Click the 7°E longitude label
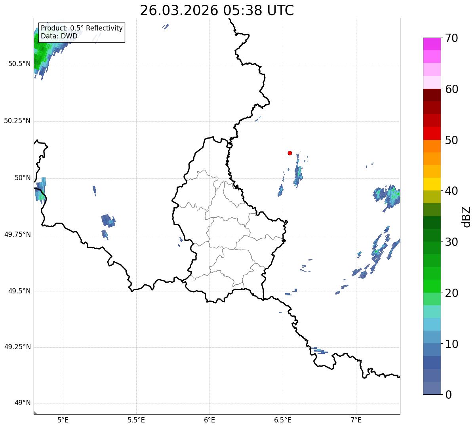 pos(356,420)
